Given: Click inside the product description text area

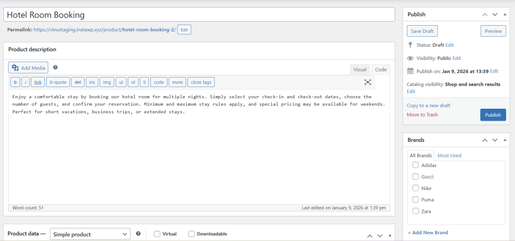Looking at the screenshot, I should [199, 146].
